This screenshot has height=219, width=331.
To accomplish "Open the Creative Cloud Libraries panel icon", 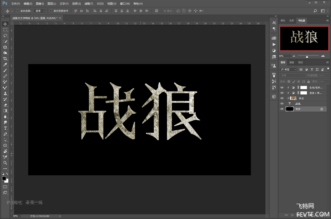I will 274,38.
